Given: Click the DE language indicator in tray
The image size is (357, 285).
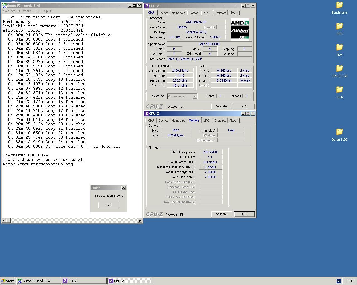Looking at the screenshot, I should click(x=339, y=281).
